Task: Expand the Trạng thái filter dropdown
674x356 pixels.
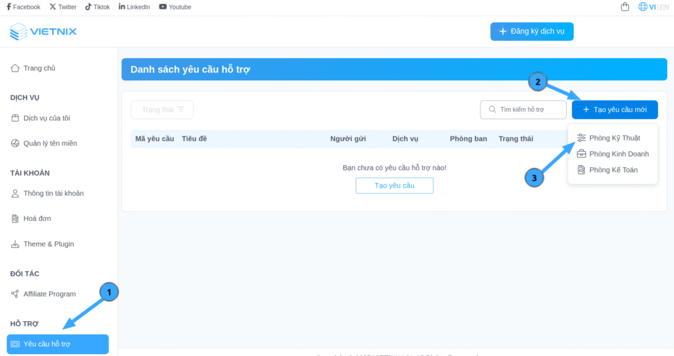Action: 162,110
